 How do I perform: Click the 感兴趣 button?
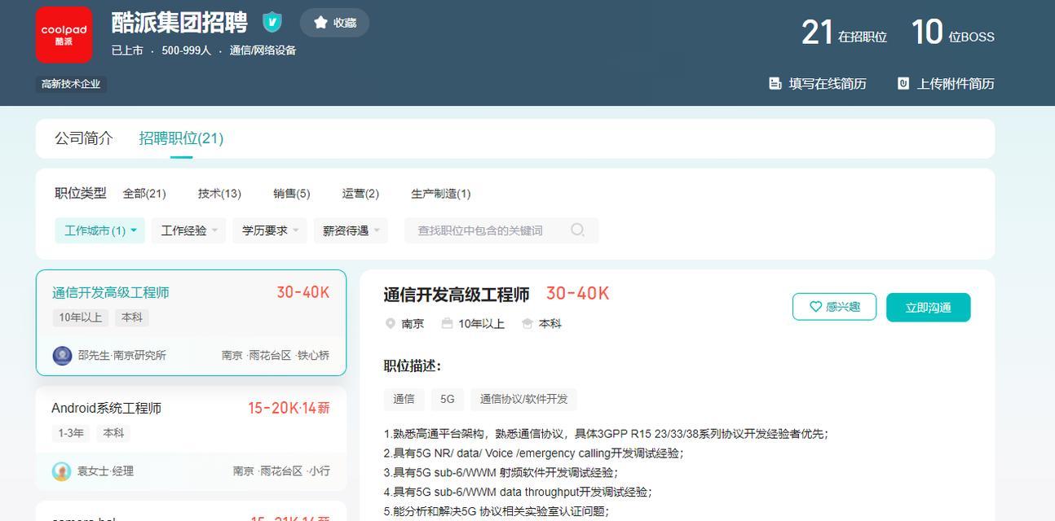[x=834, y=307]
